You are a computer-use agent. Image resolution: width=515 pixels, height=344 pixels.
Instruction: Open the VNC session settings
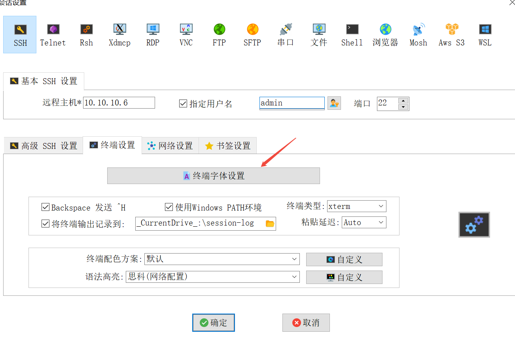pos(186,34)
